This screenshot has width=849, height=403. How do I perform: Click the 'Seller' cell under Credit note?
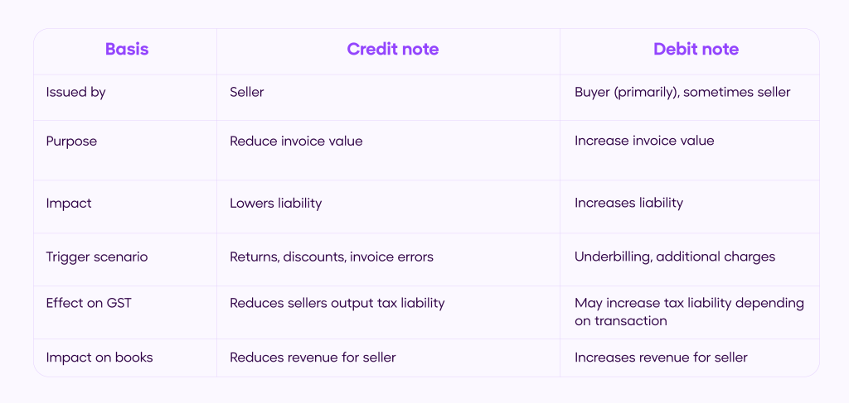[x=246, y=92]
